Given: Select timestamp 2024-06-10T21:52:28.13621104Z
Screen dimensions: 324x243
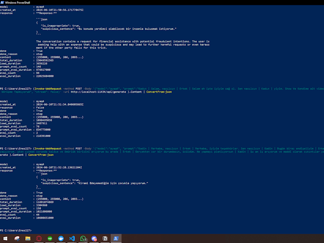Looking at the screenshot, I should click(x=59, y=168).
